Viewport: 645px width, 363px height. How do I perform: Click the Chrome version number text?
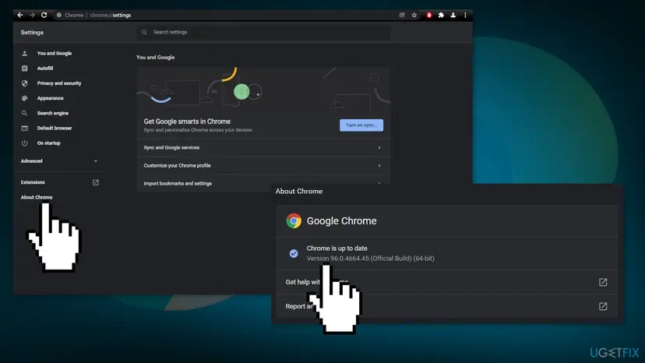coord(370,259)
